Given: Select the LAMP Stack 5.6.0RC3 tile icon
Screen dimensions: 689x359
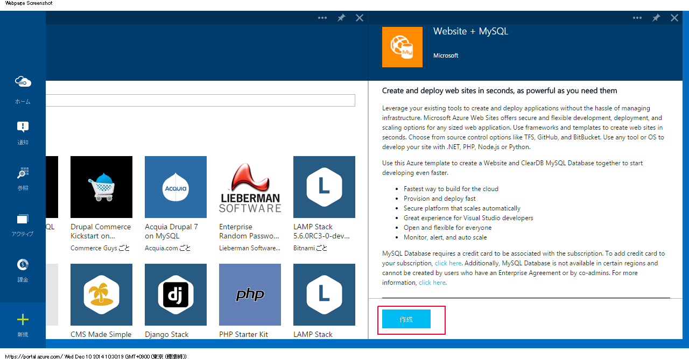Looking at the screenshot, I should 324,187.
